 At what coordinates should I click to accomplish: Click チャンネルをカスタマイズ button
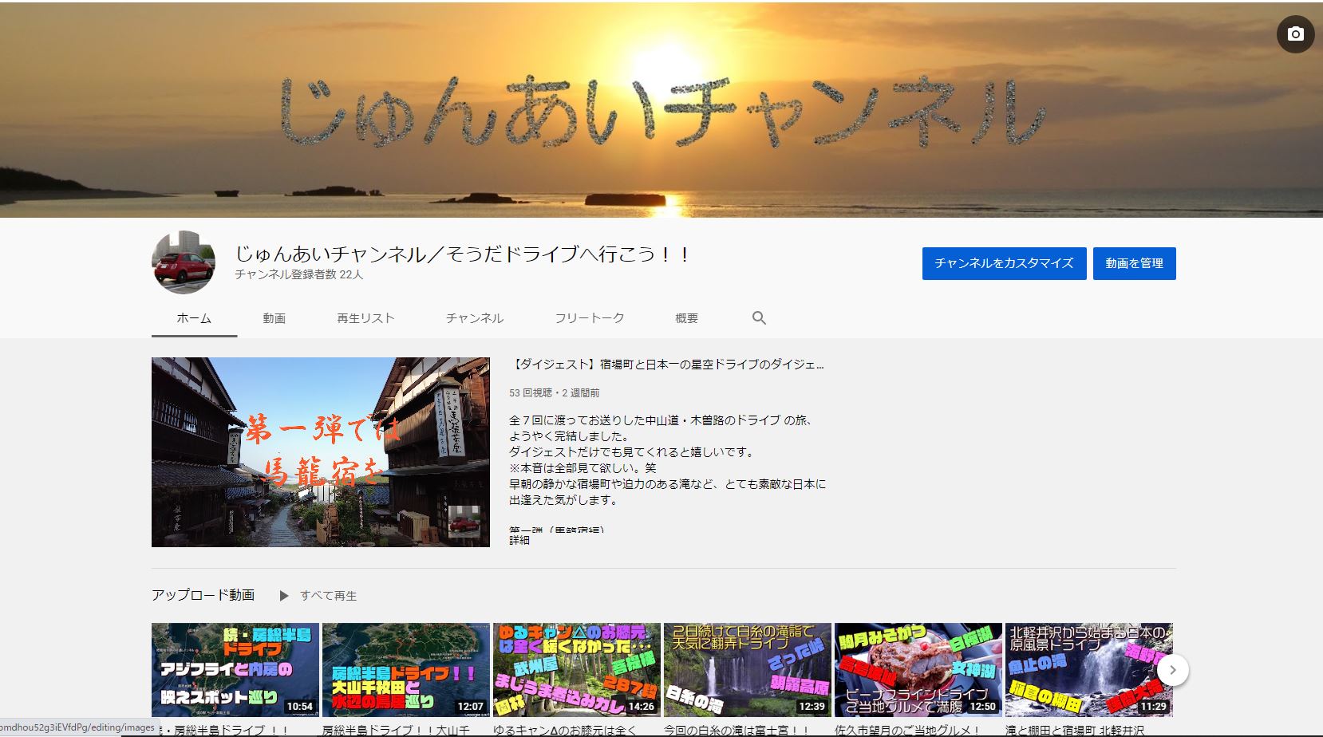pyautogui.click(x=1004, y=263)
